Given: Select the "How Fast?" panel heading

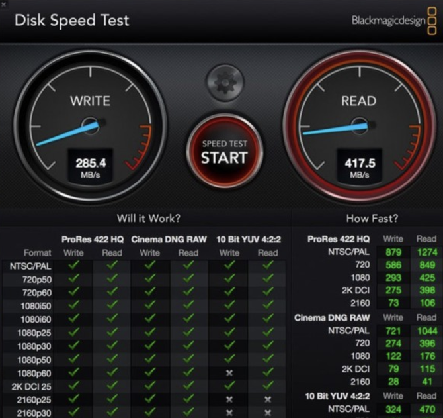Looking at the screenshot, I should (372, 218).
